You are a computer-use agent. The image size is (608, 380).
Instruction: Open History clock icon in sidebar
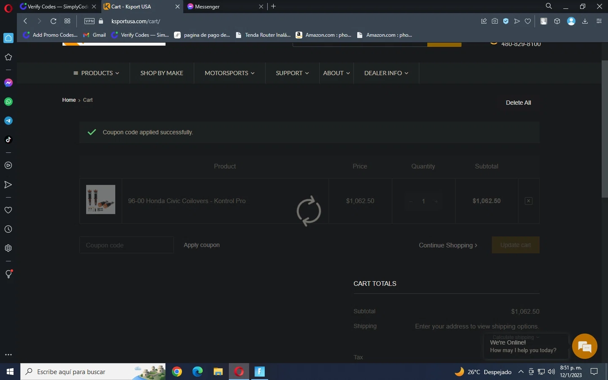coord(8,229)
